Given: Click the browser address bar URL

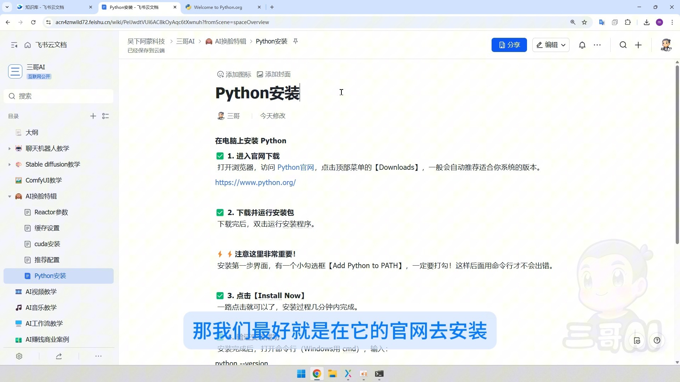Looking at the screenshot, I should point(162,22).
